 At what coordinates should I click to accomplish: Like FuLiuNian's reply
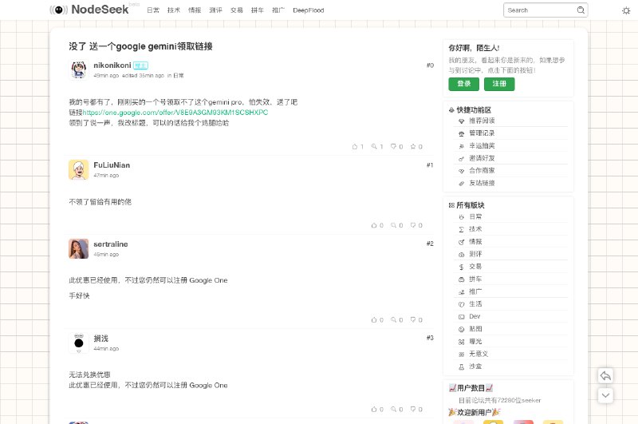(x=374, y=225)
